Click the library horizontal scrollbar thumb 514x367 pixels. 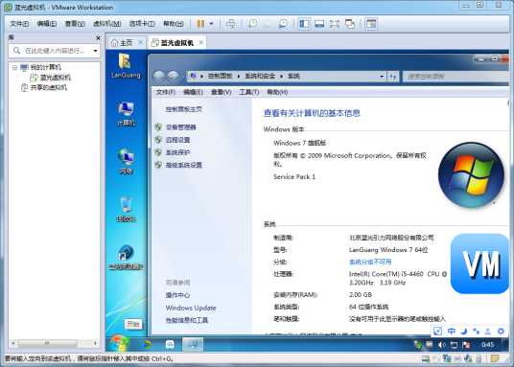click(x=48, y=343)
